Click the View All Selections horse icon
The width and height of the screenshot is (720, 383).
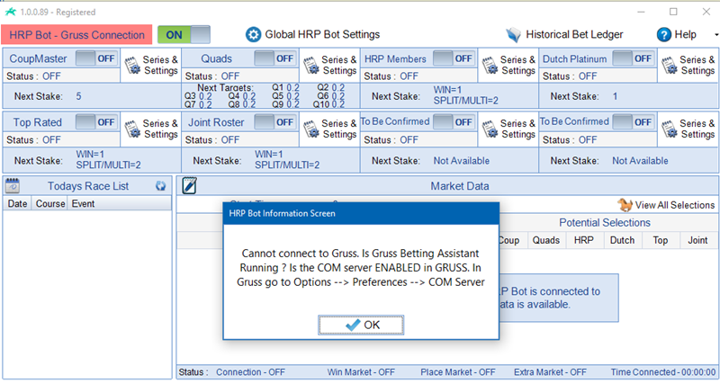click(625, 205)
